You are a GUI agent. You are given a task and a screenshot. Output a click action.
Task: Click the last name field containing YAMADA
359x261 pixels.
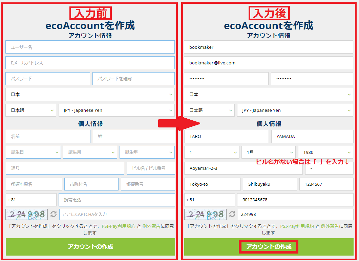312,136
